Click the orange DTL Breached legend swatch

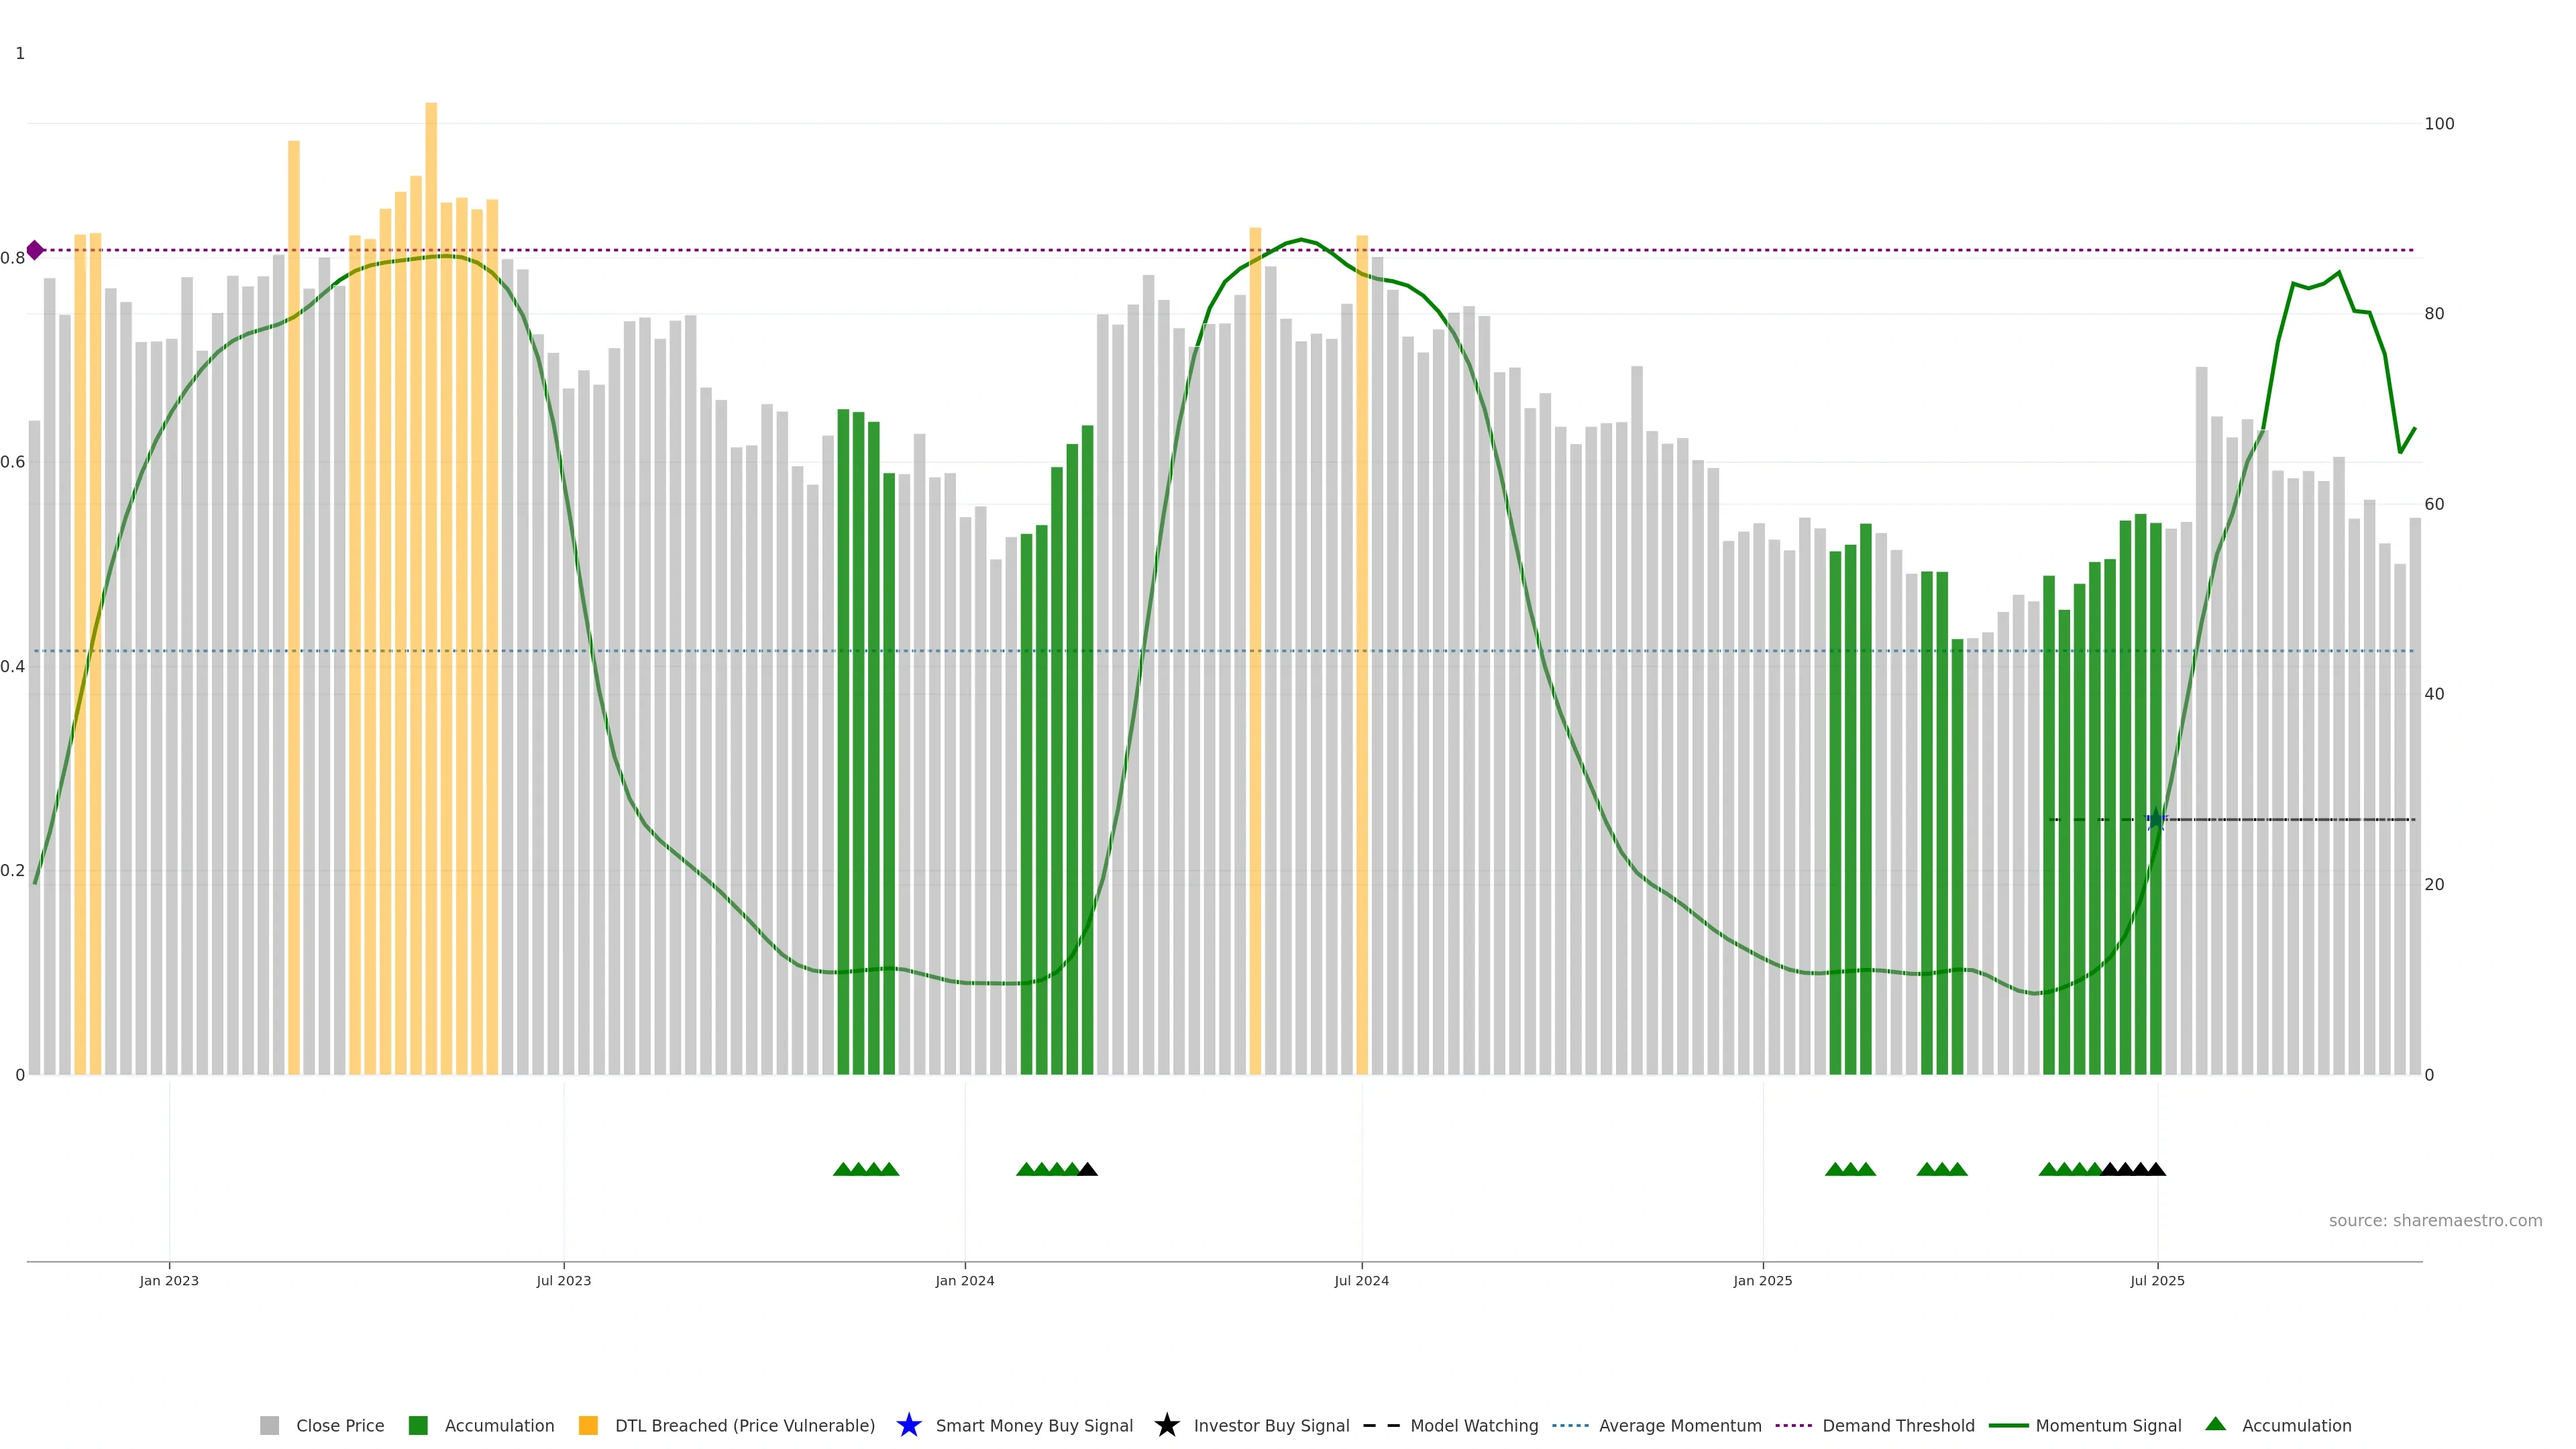(588, 1425)
